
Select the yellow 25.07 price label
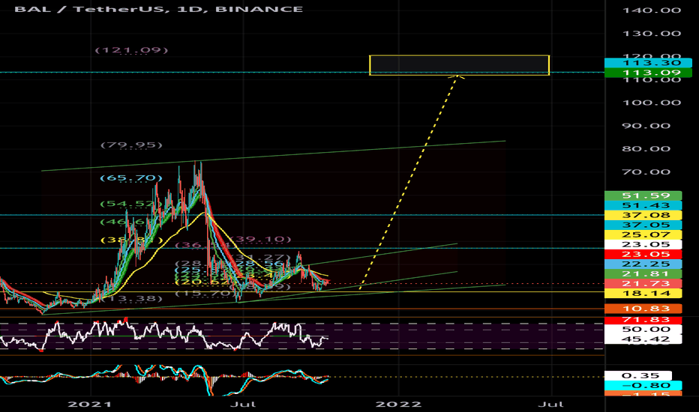click(643, 234)
